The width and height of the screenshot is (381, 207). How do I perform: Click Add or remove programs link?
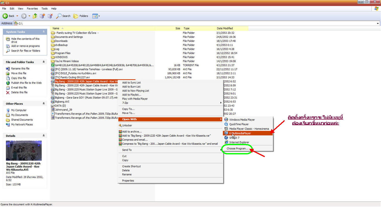25,46
